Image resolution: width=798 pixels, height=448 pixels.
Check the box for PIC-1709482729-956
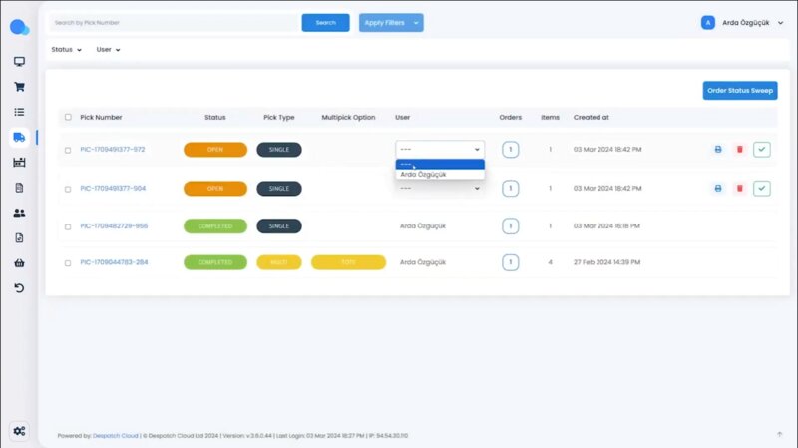[x=68, y=226]
